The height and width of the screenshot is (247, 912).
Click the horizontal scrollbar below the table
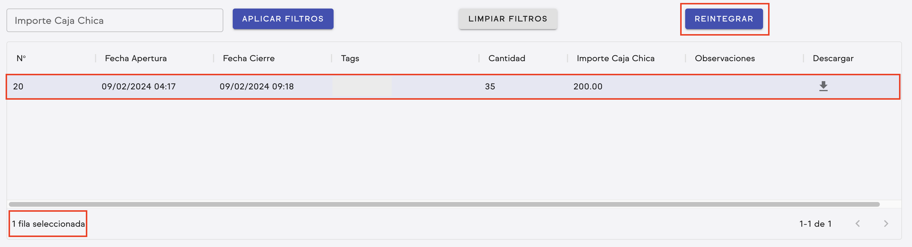(442, 203)
